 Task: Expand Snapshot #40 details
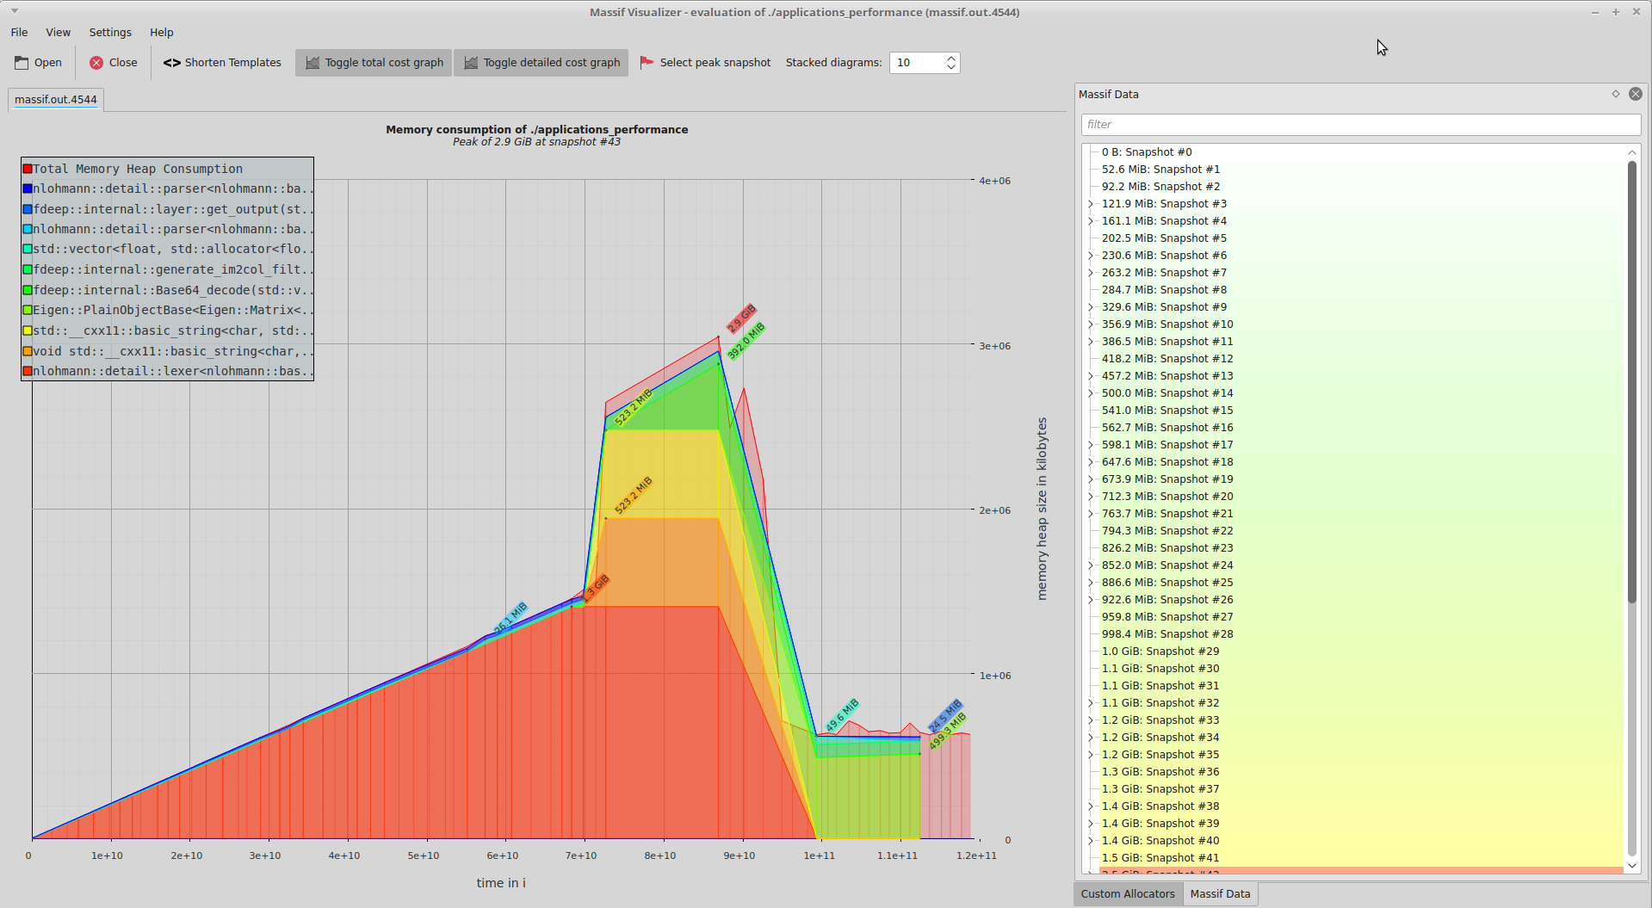pos(1091,841)
